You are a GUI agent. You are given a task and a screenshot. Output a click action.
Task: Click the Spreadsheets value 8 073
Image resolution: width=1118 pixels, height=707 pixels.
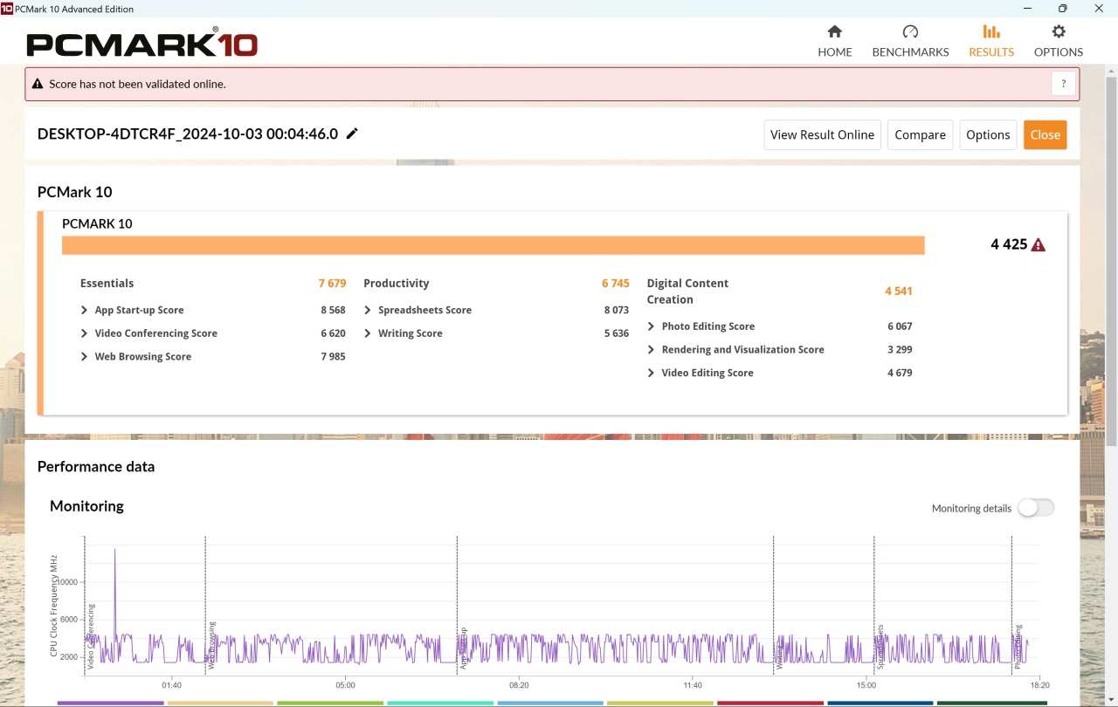tap(617, 310)
